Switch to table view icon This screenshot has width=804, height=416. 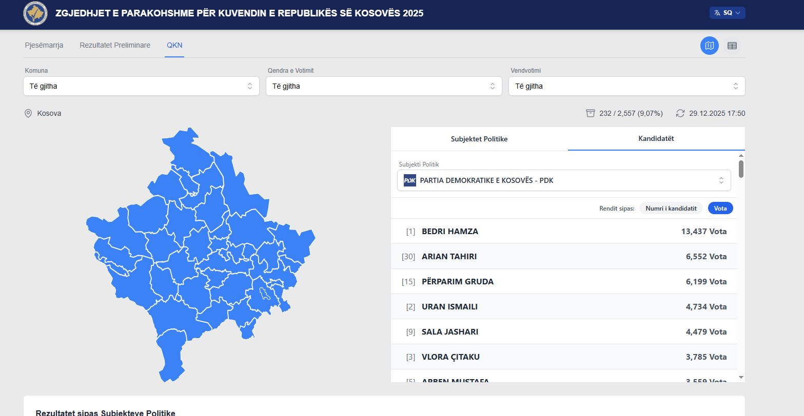[x=732, y=46]
